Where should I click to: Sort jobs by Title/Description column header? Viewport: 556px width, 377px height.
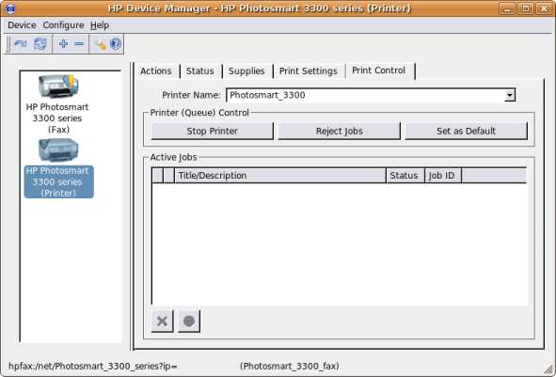pyautogui.click(x=280, y=176)
